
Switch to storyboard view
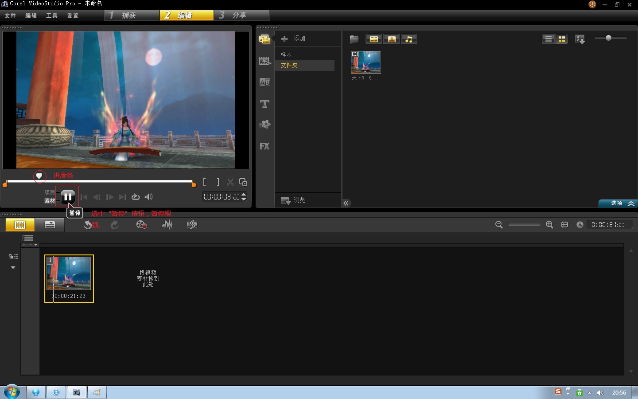tap(20, 225)
